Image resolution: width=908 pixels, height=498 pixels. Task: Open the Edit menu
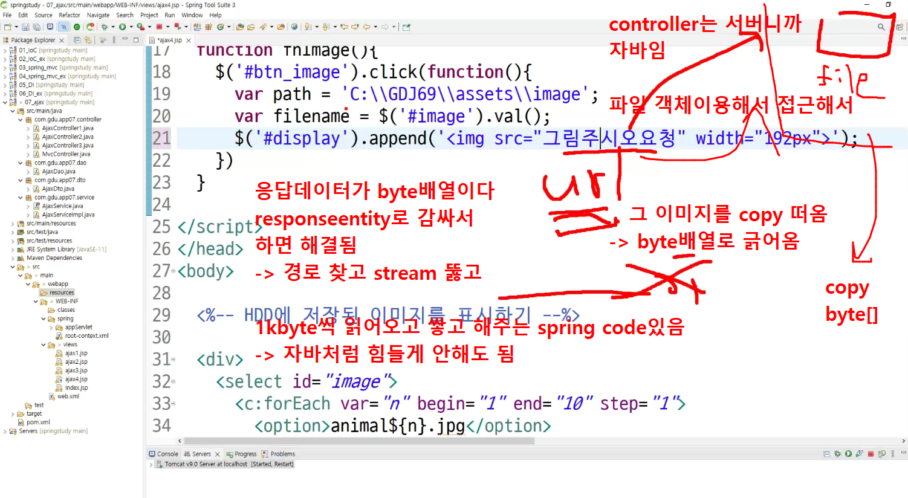pyautogui.click(x=23, y=15)
